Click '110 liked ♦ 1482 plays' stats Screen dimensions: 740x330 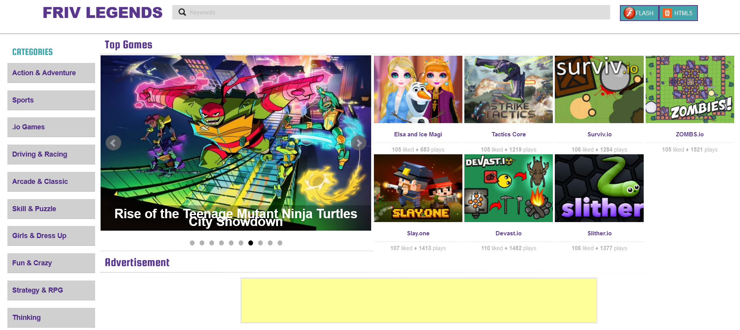[x=508, y=248]
